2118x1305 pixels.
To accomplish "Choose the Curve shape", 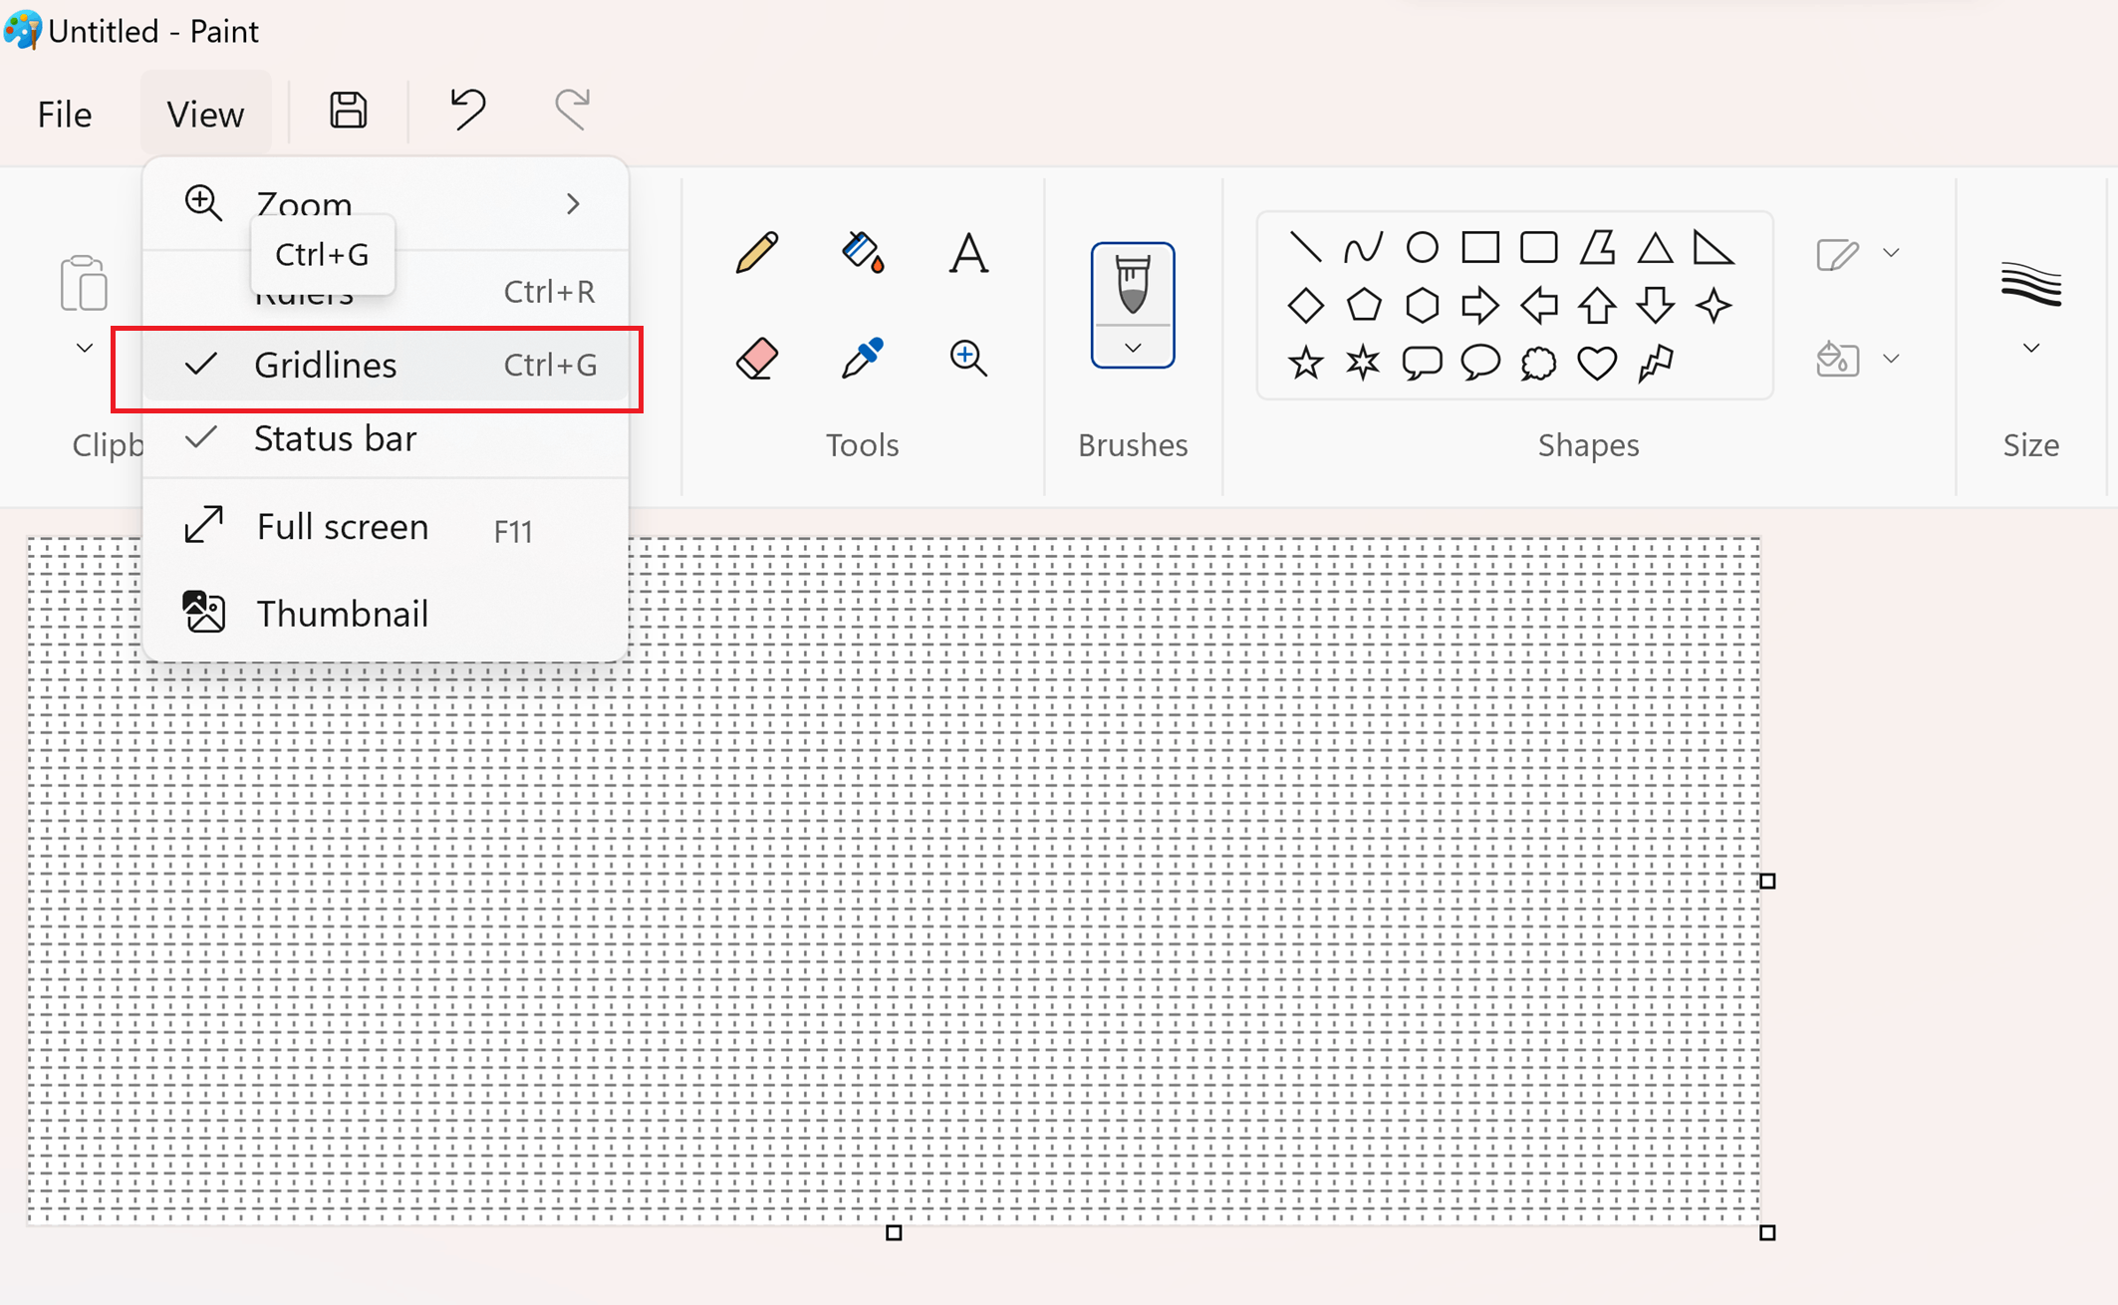I will click(x=1363, y=247).
